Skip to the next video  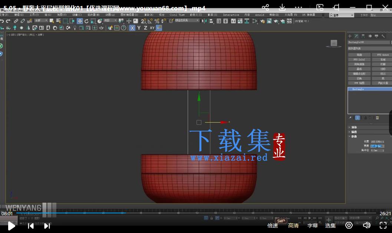tap(47, 226)
